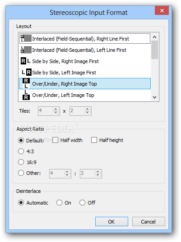Click the Over/Under Left Image Top icon

tap(26, 95)
